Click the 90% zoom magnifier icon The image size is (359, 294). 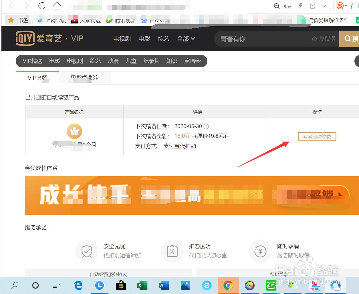[x=277, y=6]
